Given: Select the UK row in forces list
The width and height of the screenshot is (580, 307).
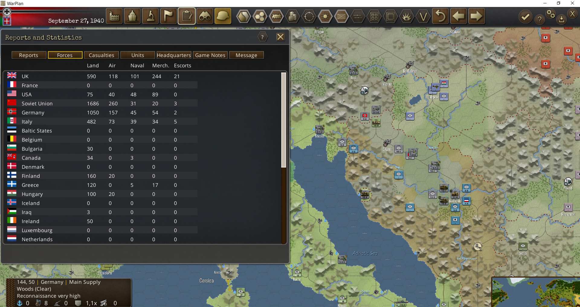Looking at the screenshot, I should 102,76.
